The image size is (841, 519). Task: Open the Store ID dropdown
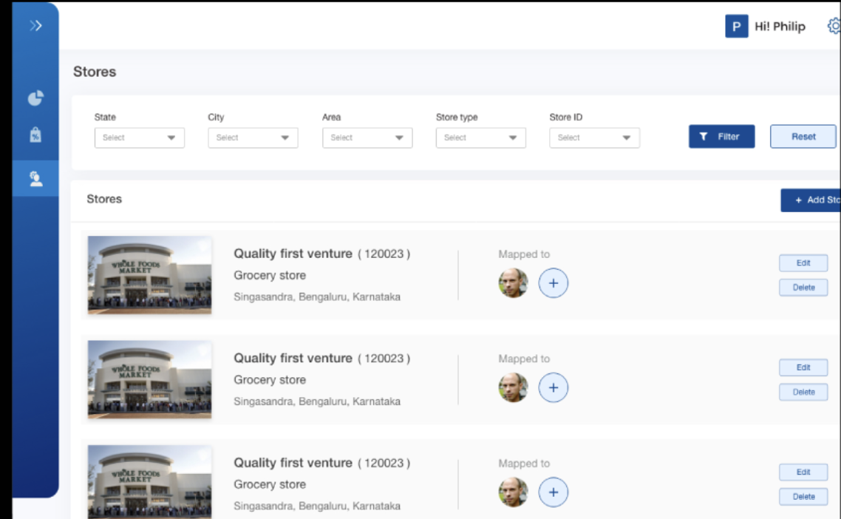594,138
